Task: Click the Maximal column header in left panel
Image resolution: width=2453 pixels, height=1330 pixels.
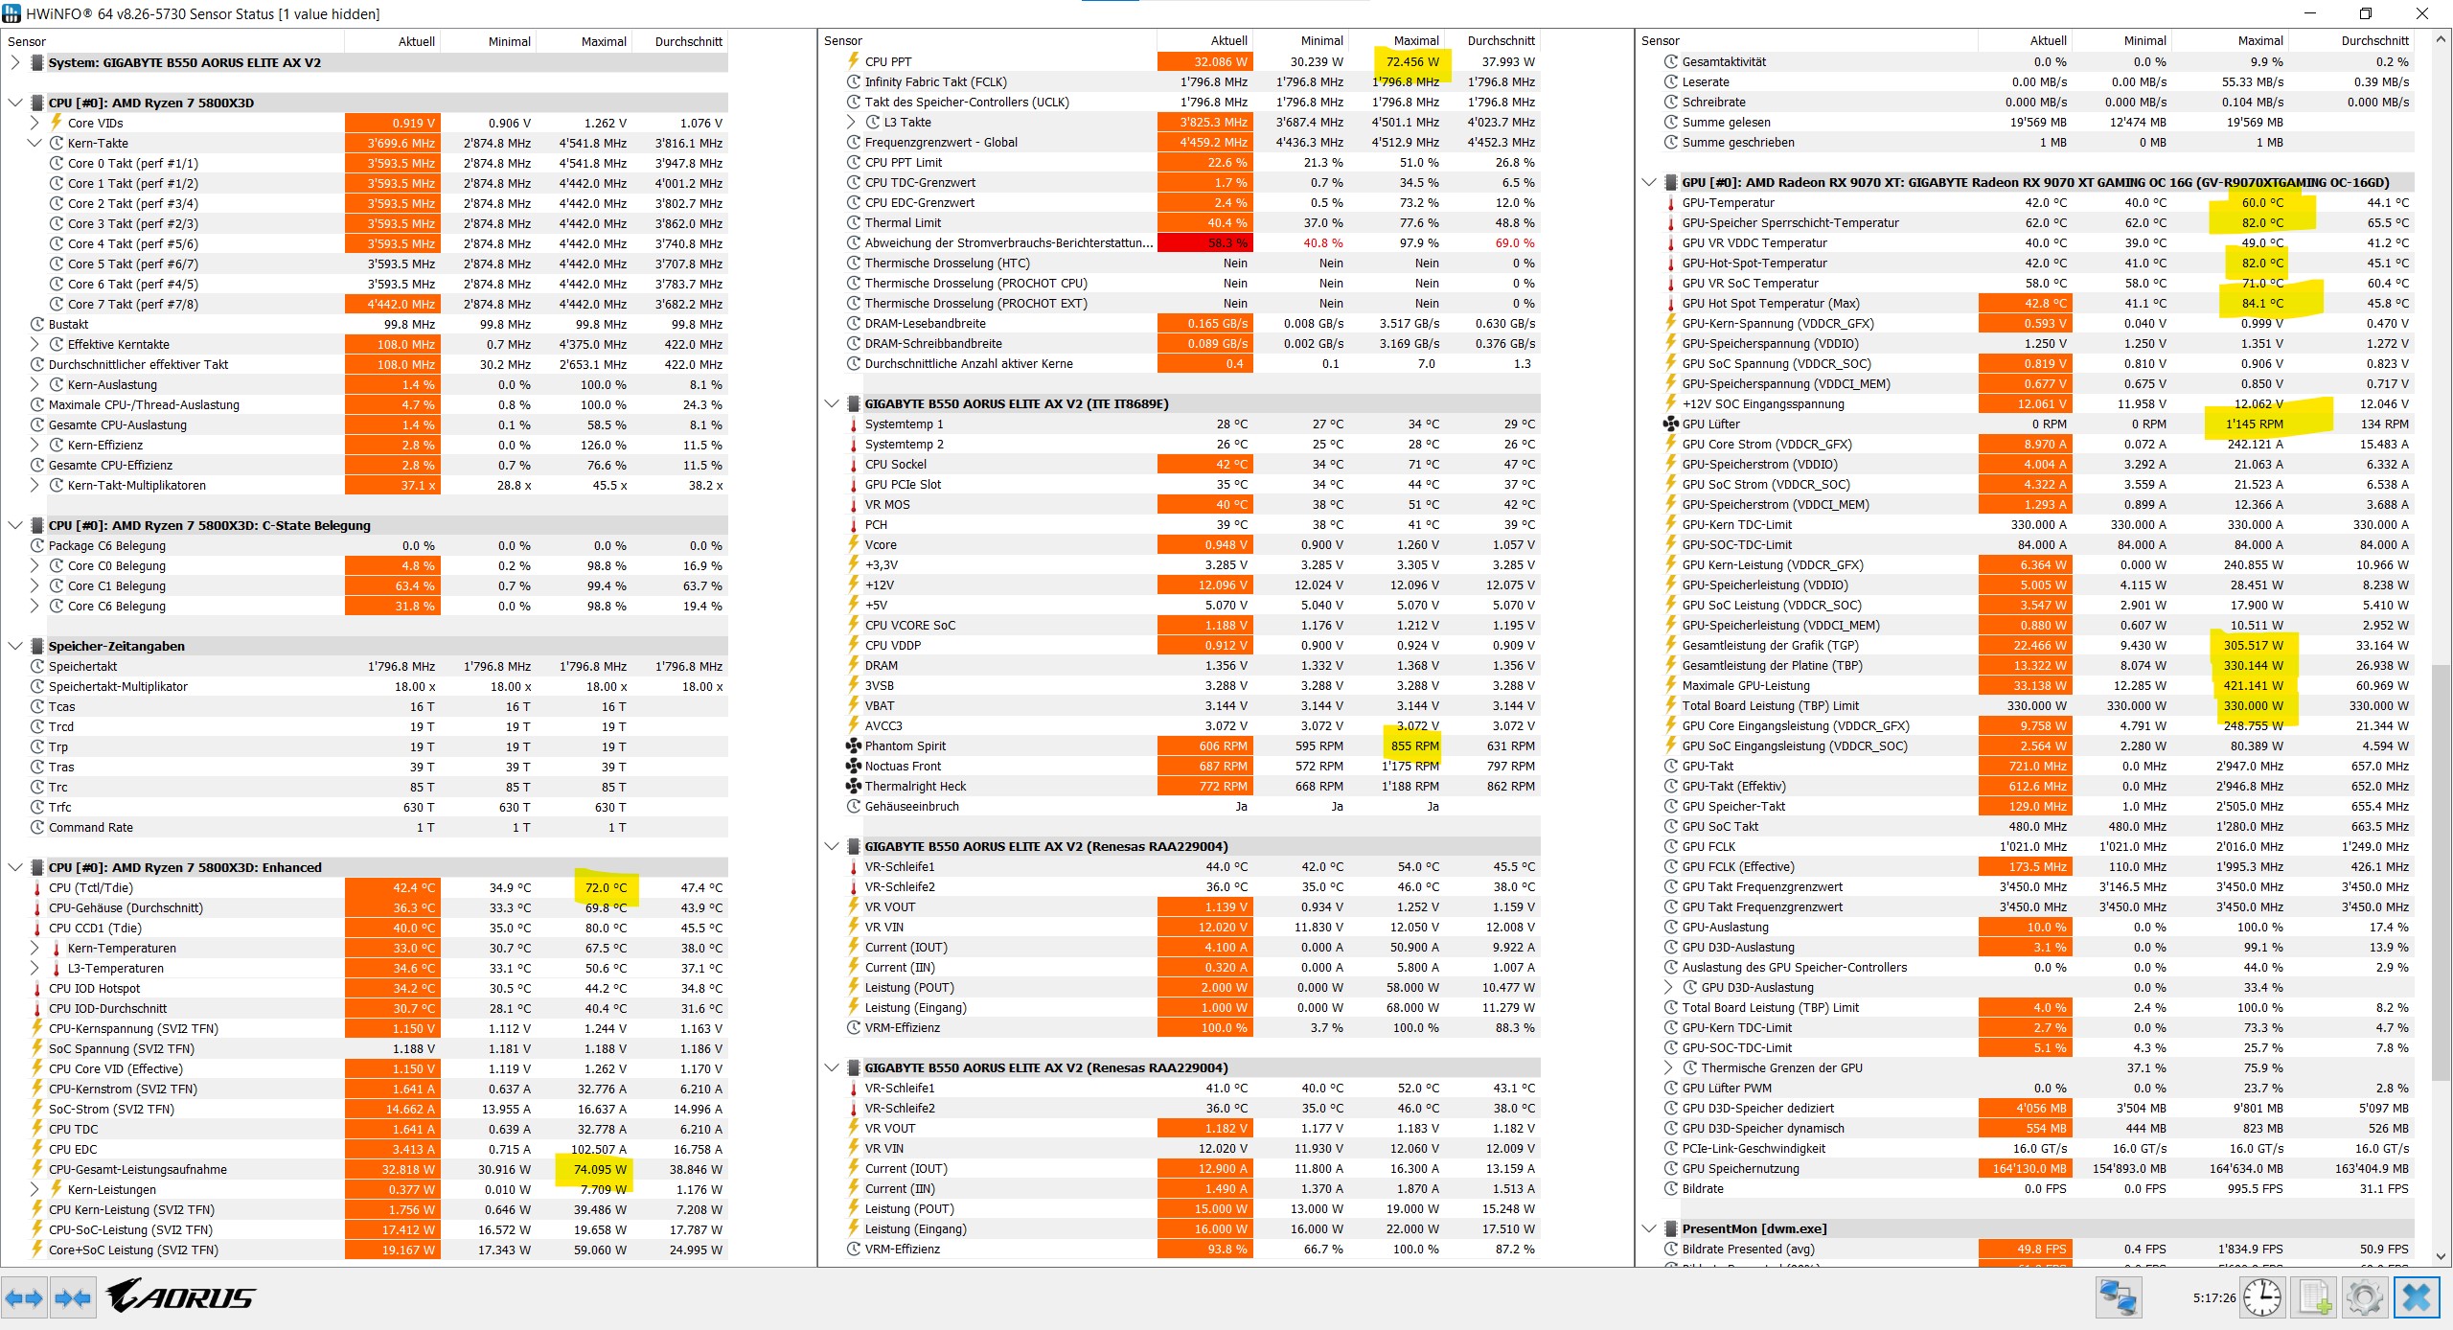Action: coord(604,41)
